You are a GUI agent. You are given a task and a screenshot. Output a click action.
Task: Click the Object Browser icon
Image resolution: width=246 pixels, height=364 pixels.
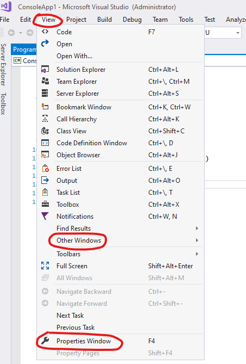[x=45, y=155]
